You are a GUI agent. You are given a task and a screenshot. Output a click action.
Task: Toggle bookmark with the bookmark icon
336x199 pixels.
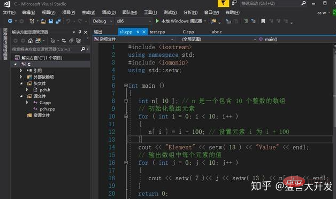(x=263, y=21)
